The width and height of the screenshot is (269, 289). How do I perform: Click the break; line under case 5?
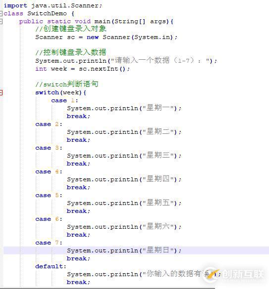(x=78, y=211)
